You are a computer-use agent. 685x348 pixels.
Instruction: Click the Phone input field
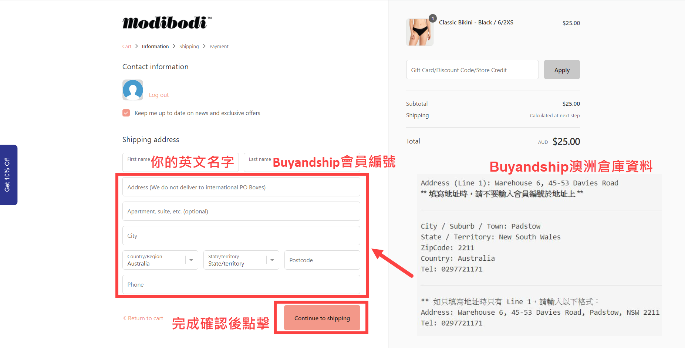click(x=241, y=284)
